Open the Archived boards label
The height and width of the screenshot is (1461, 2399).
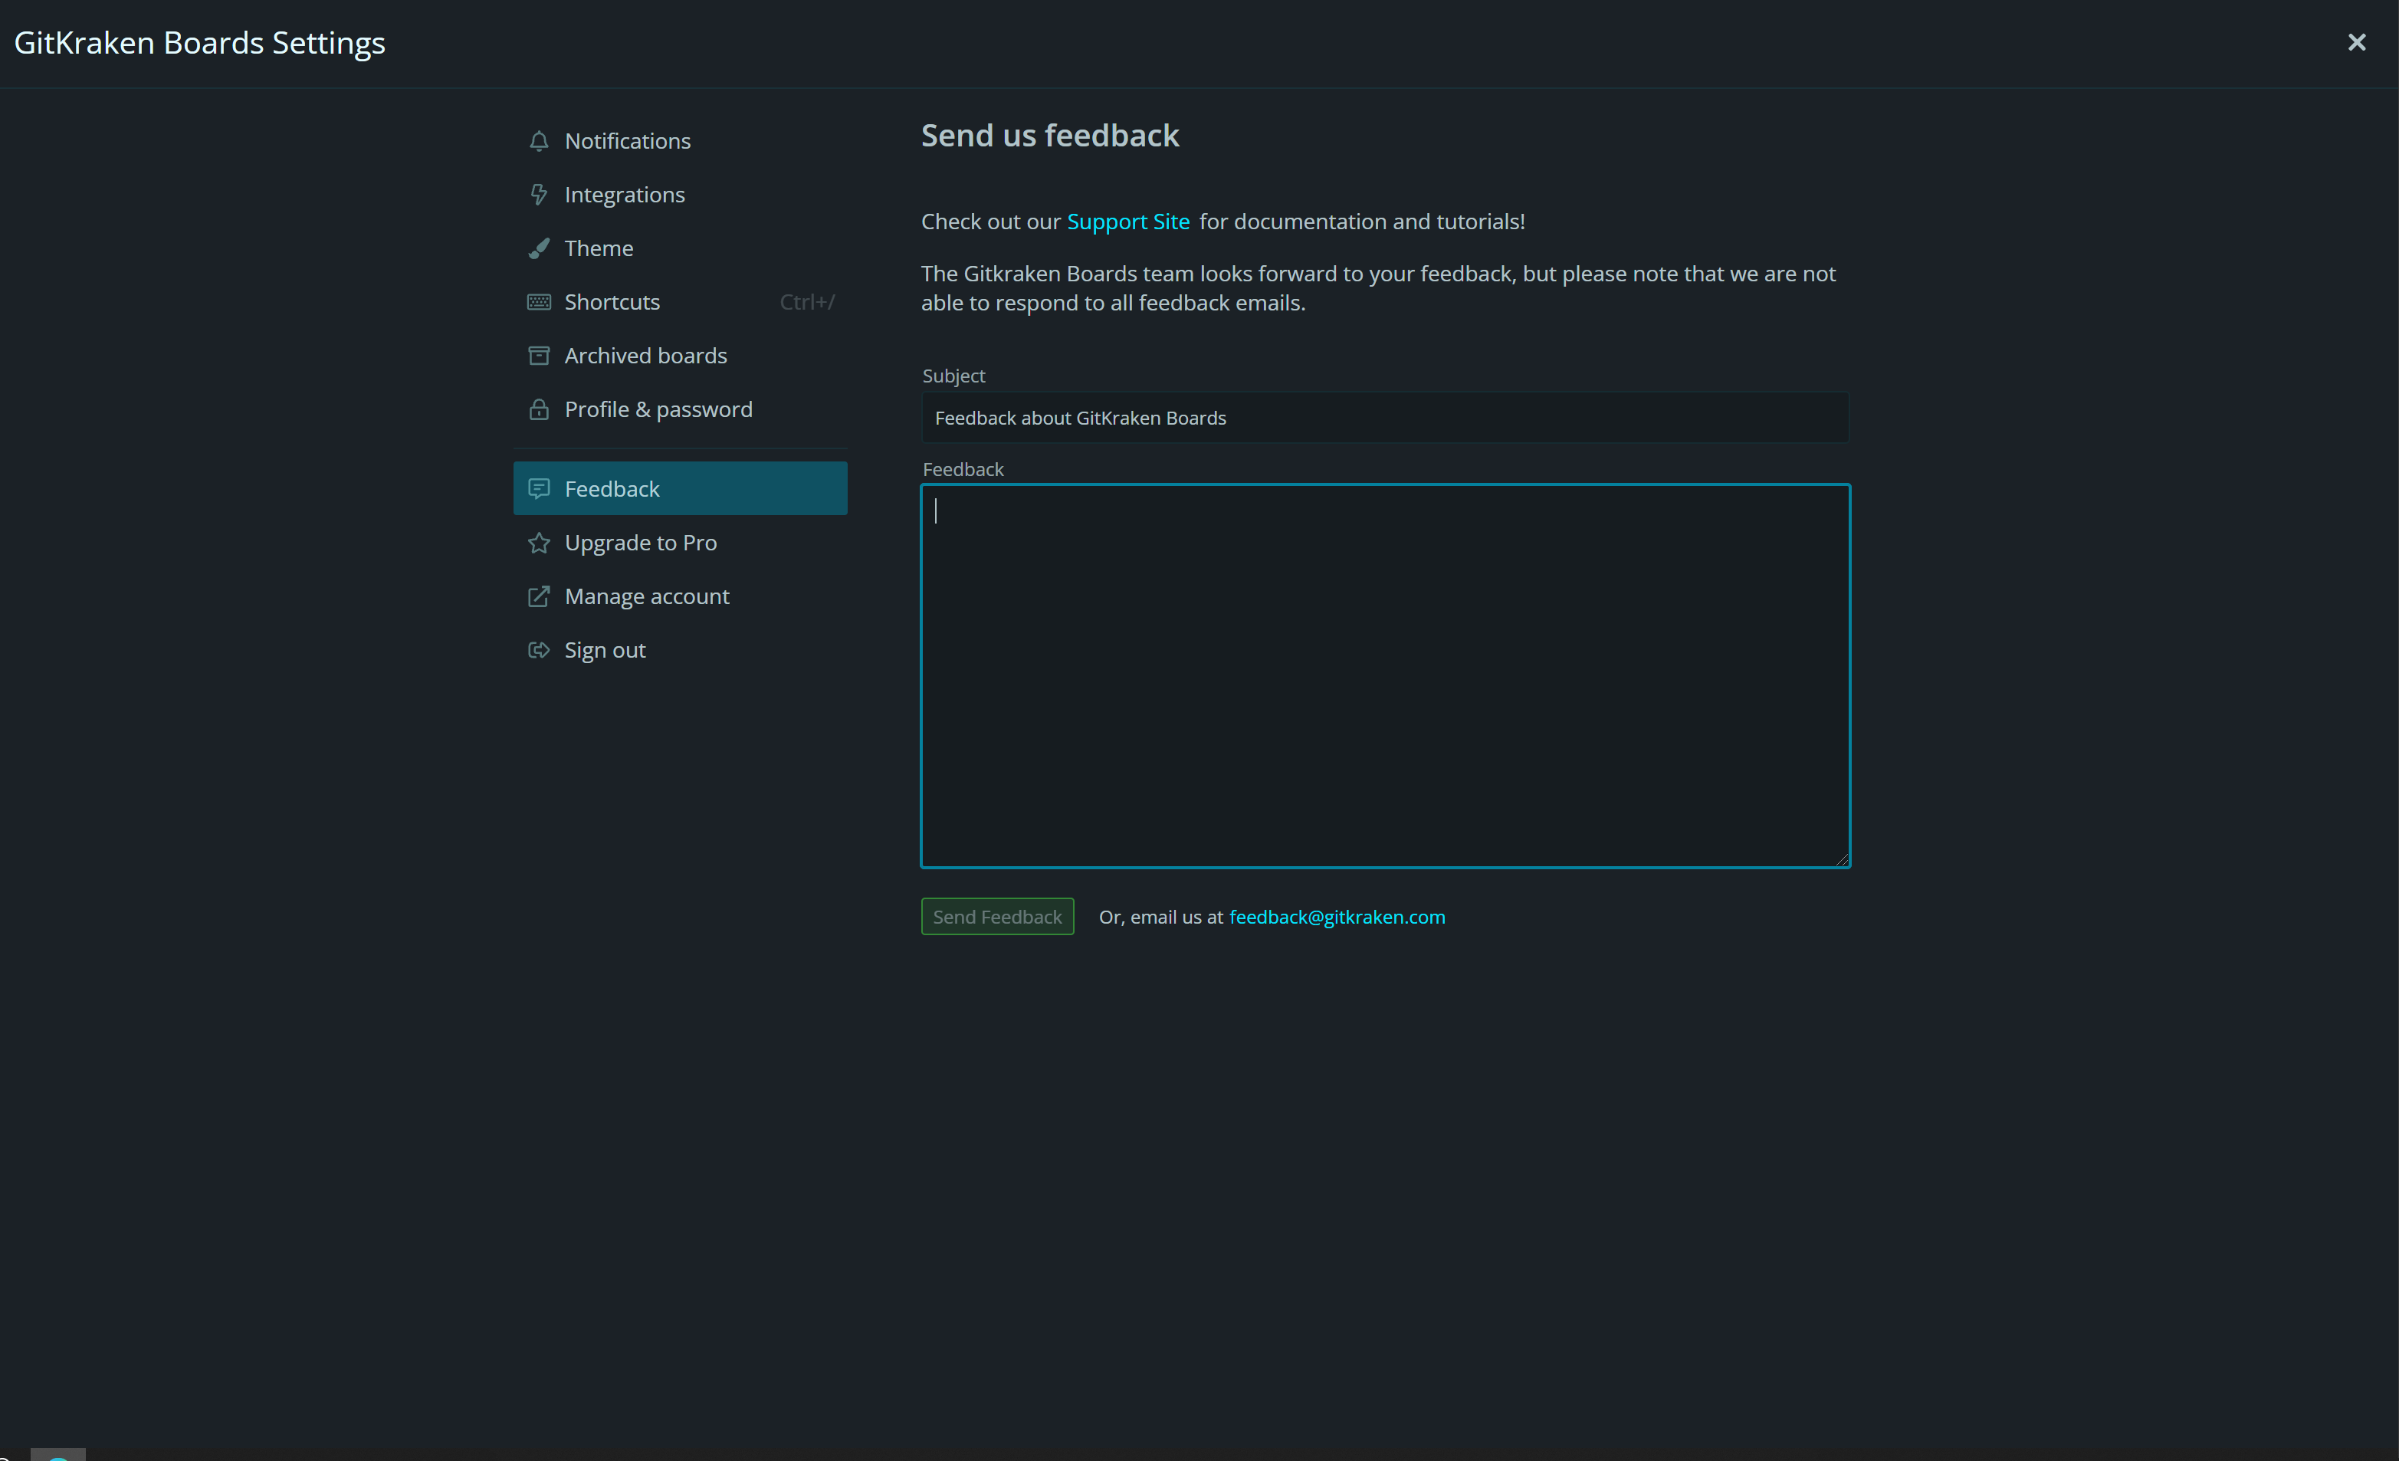(645, 356)
